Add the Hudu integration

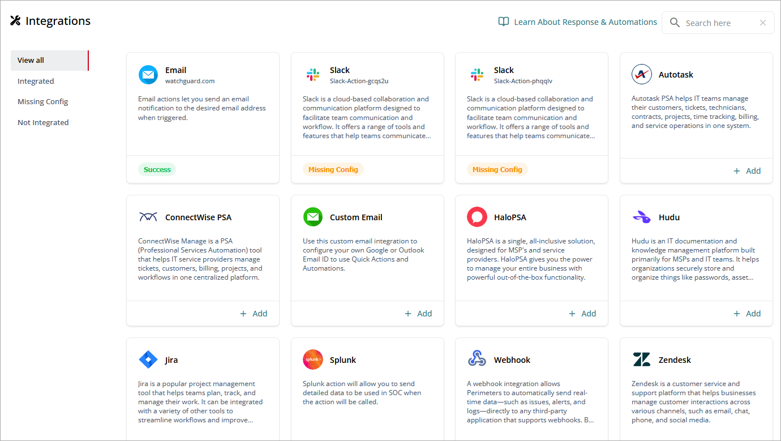pyautogui.click(x=747, y=314)
